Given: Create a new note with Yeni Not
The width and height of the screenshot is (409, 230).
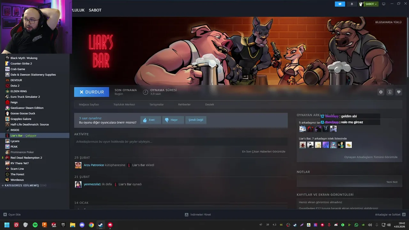Looking at the screenshot, I should [x=392, y=182].
